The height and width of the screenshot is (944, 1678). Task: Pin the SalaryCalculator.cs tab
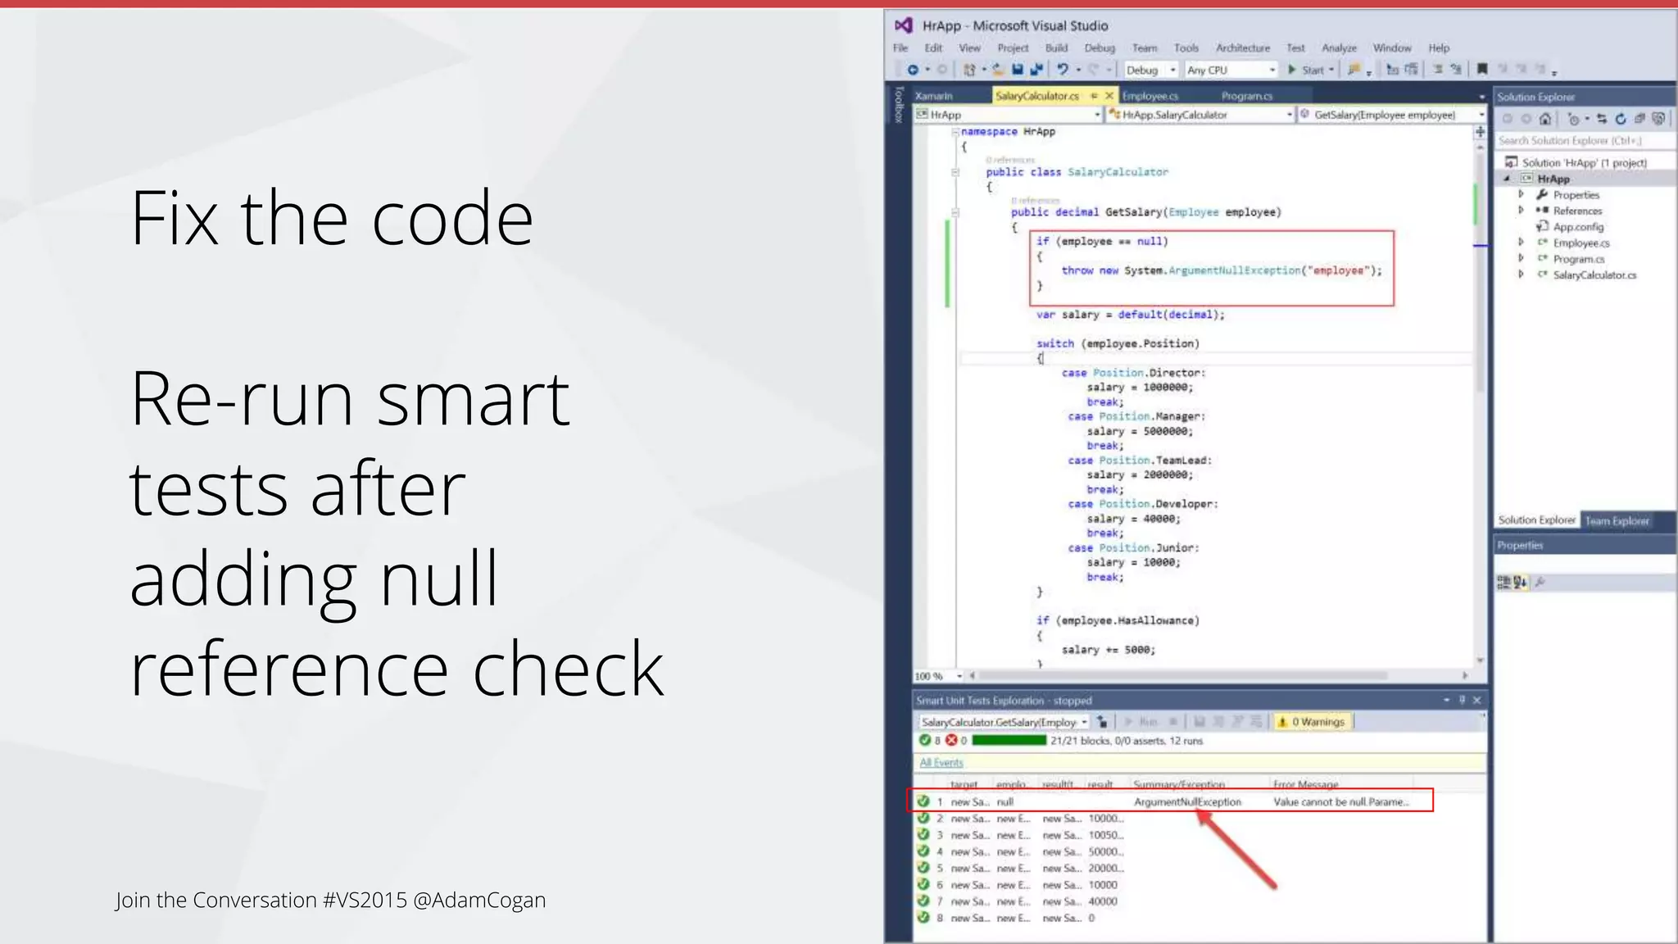1094,96
